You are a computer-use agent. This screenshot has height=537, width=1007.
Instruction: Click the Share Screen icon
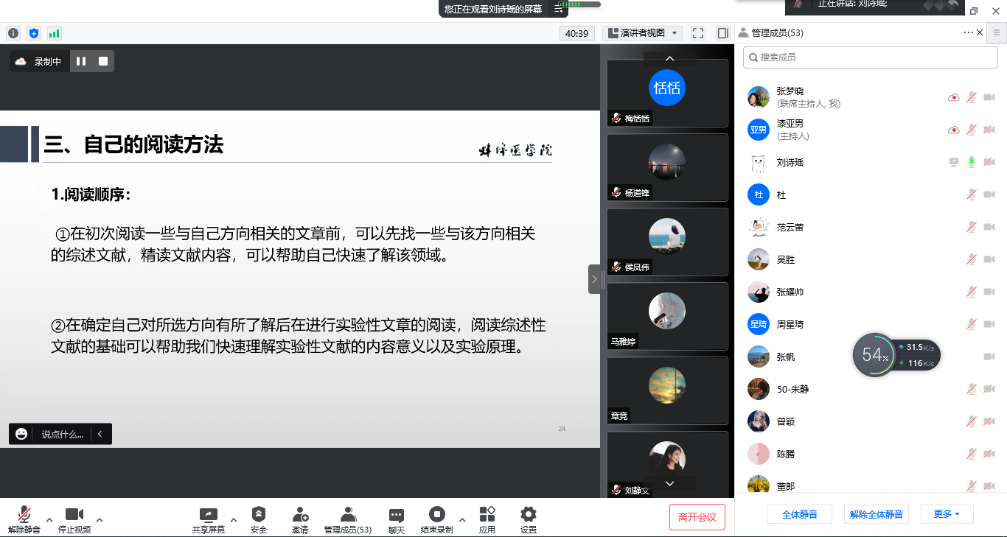(x=209, y=515)
